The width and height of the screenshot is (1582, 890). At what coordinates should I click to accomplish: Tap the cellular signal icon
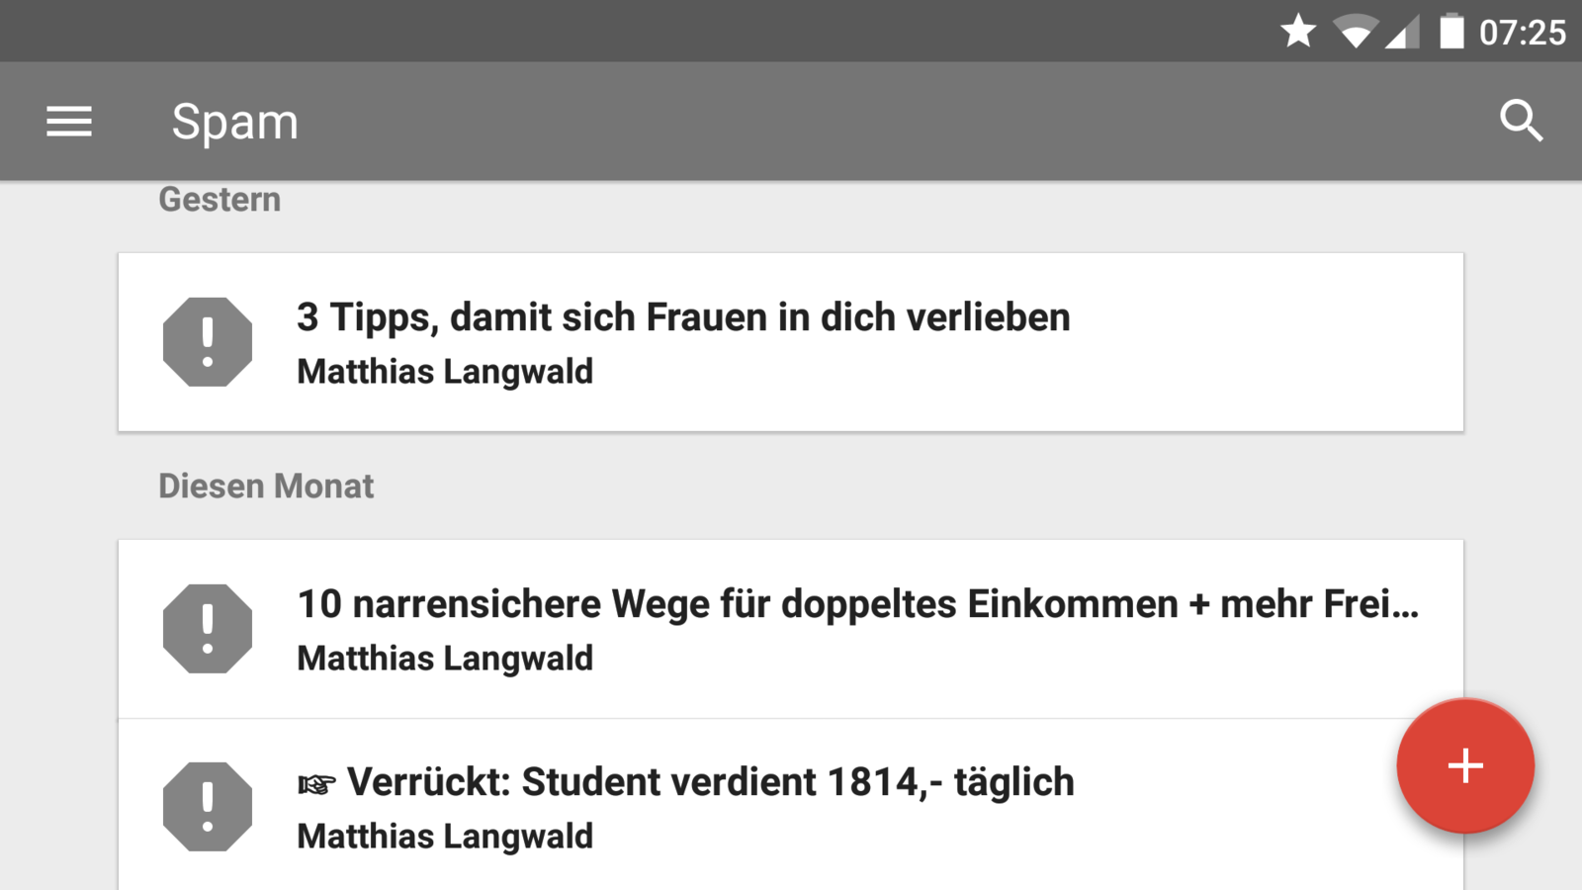click(1403, 32)
